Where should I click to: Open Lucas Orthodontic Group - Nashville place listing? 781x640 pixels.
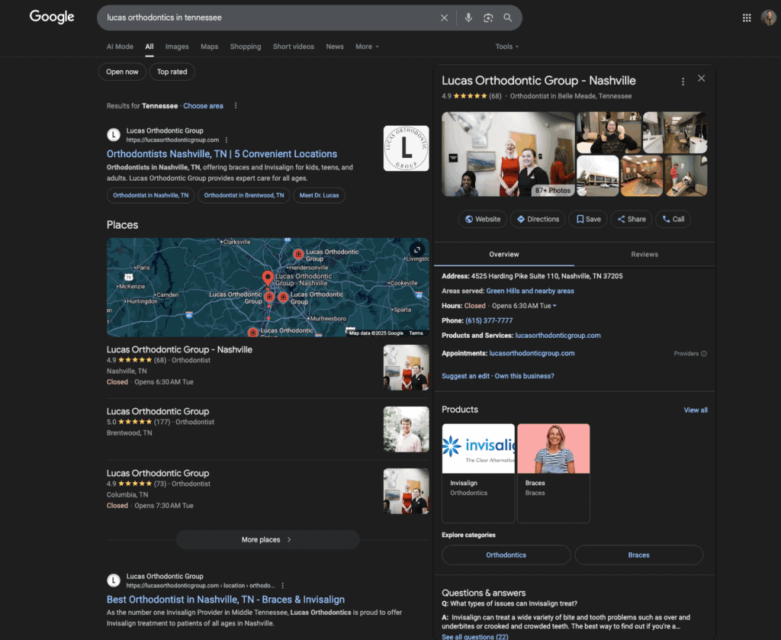(179, 349)
